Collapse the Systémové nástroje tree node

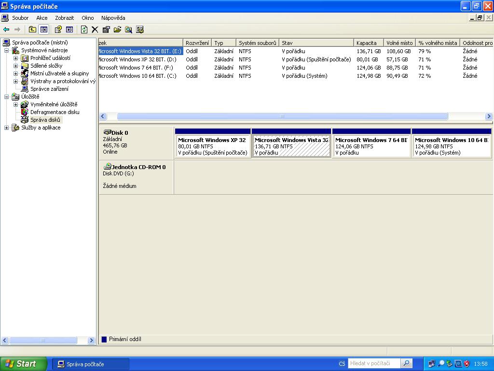pos(7,50)
